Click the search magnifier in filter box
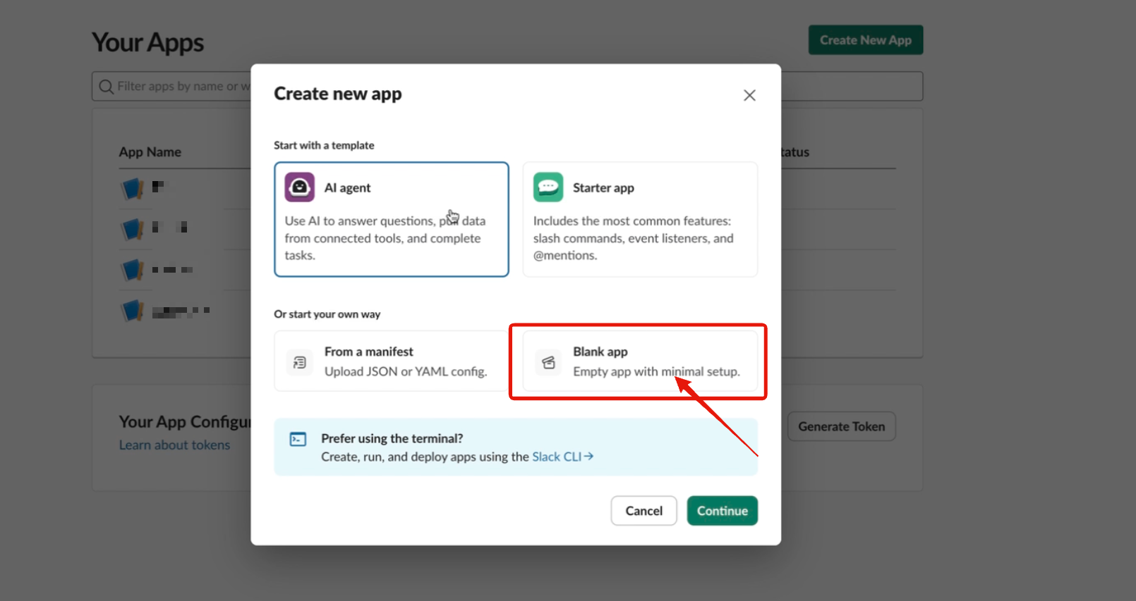Viewport: 1136px width, 601px height. (106, 87)
